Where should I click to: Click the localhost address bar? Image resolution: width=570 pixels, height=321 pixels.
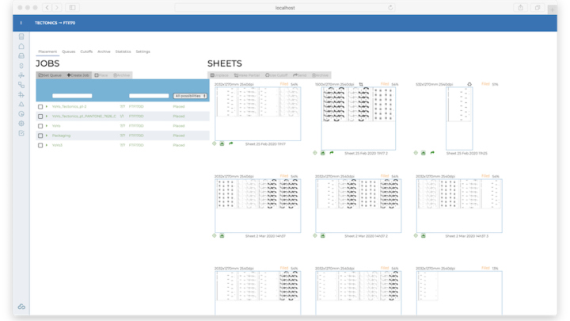point(285,8)
